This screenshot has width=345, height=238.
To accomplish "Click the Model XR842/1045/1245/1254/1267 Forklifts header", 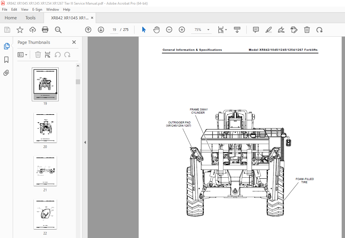I will pyautogui.click(x=283, y=50).
